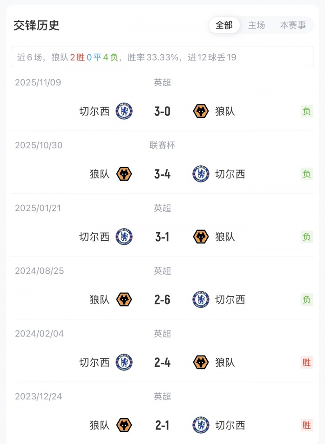The width and height of the screenshot is (325, 444).
Task: Switch to the 主场 filter tab
Action: (x=256, y=25)
